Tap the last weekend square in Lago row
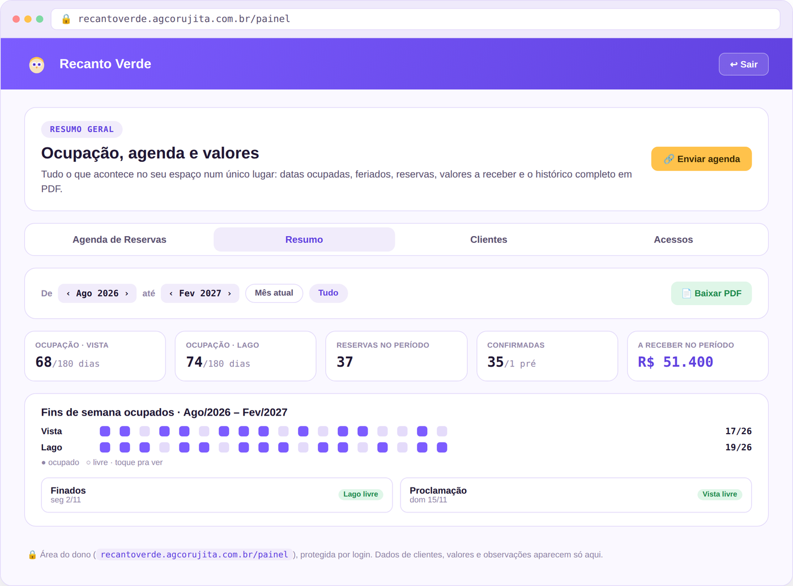This screenshot has height=586, width=793. 442,447
